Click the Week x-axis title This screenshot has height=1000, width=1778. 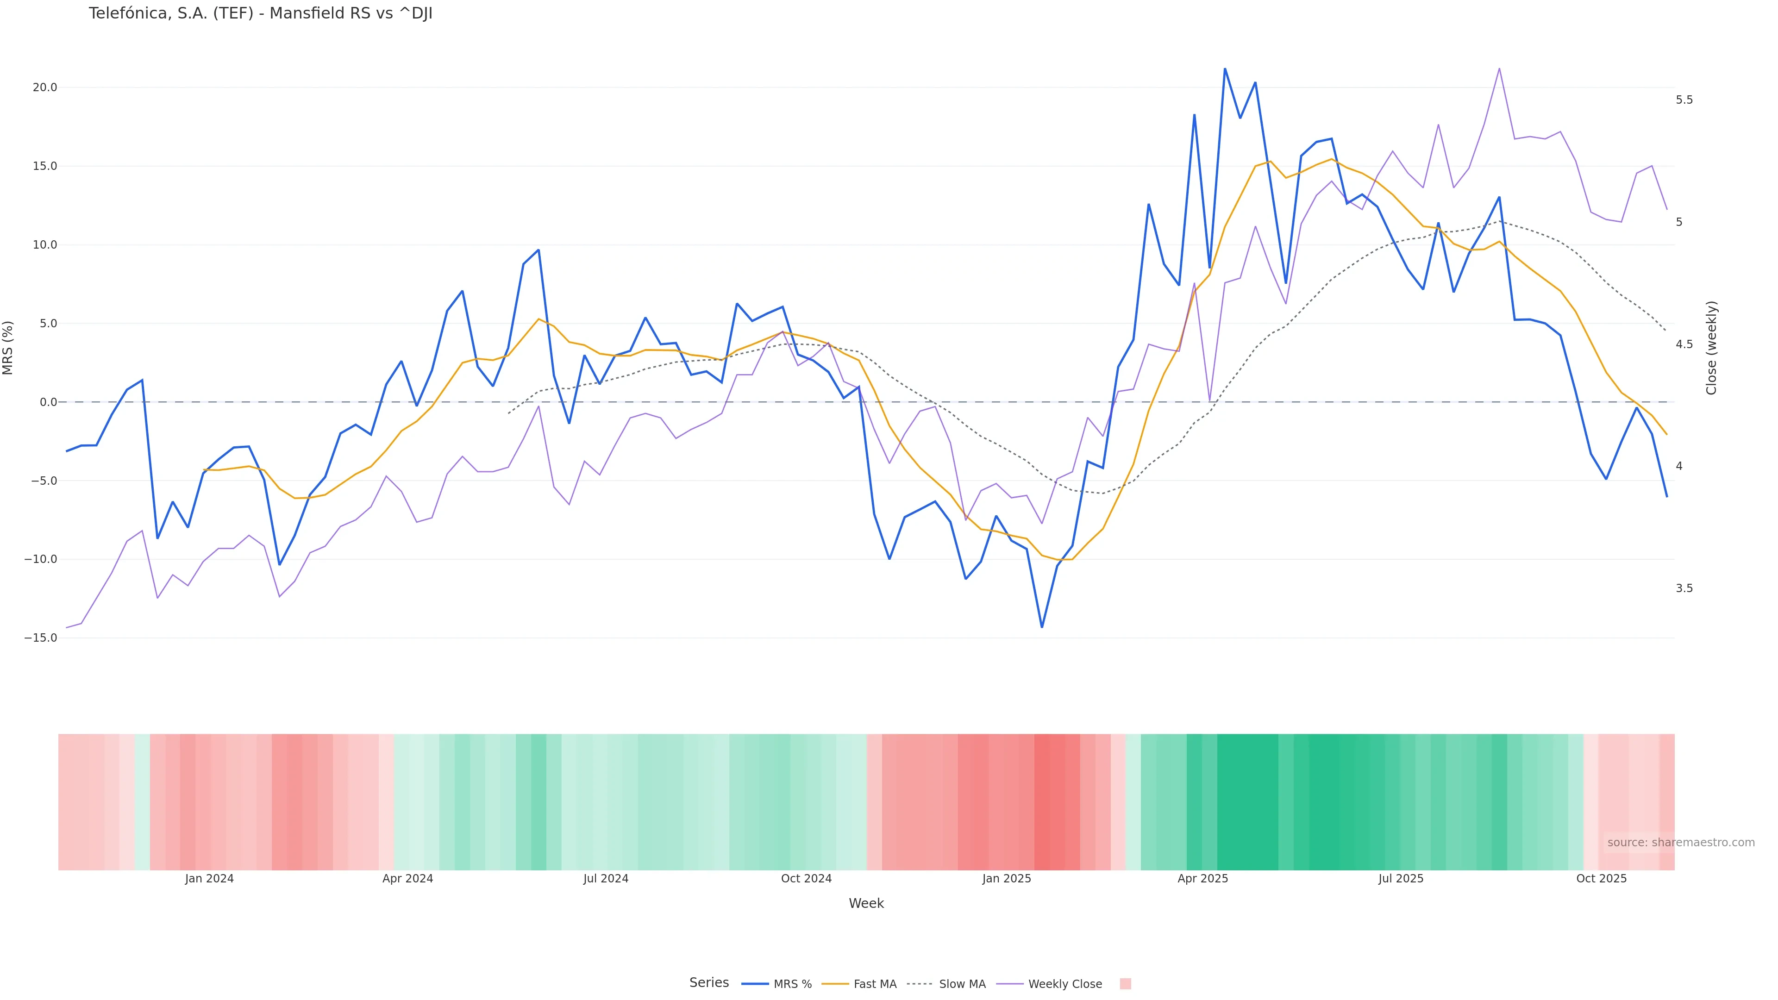[866, 903]
